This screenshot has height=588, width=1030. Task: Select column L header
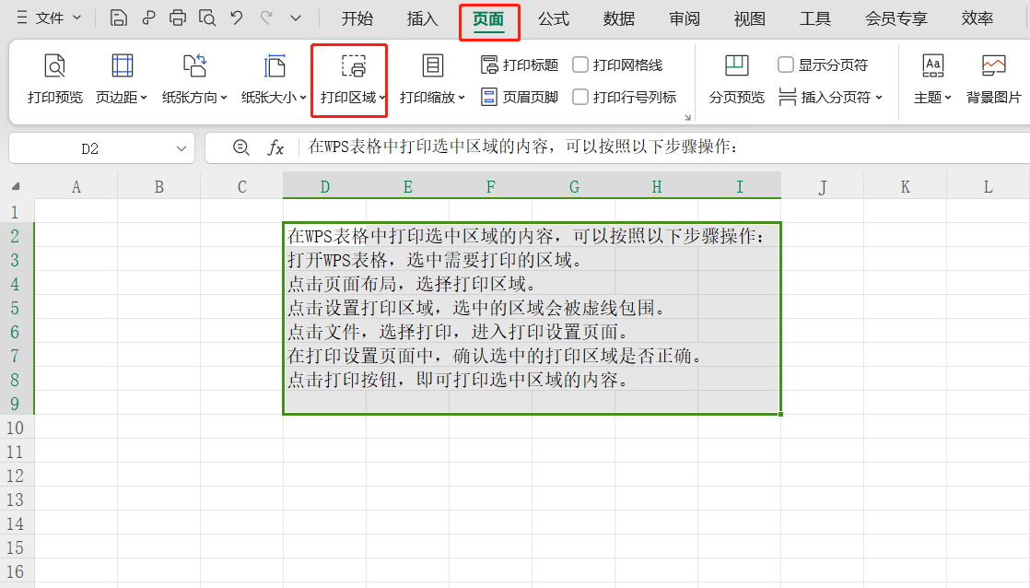pos(988,186)
